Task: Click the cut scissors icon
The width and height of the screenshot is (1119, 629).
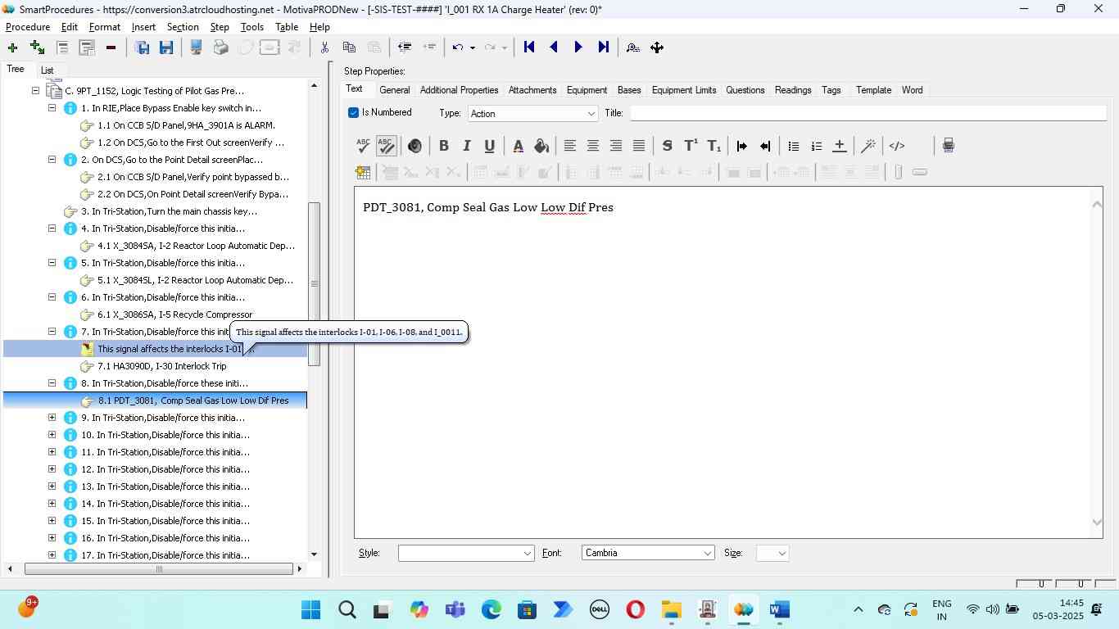Action: click(x=324, y=48)
